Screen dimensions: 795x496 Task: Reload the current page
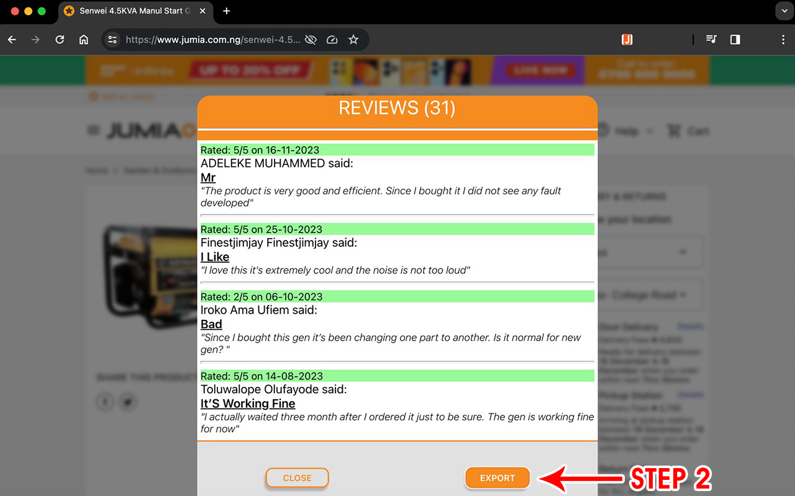point(60,39)
